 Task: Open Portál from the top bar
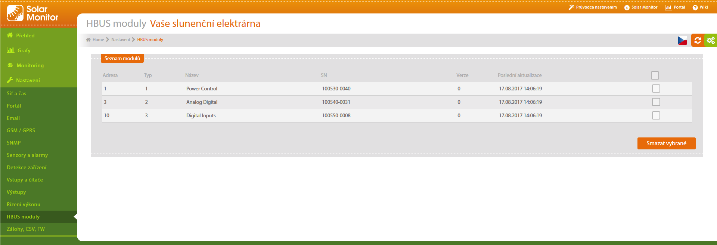coord(675,7)
